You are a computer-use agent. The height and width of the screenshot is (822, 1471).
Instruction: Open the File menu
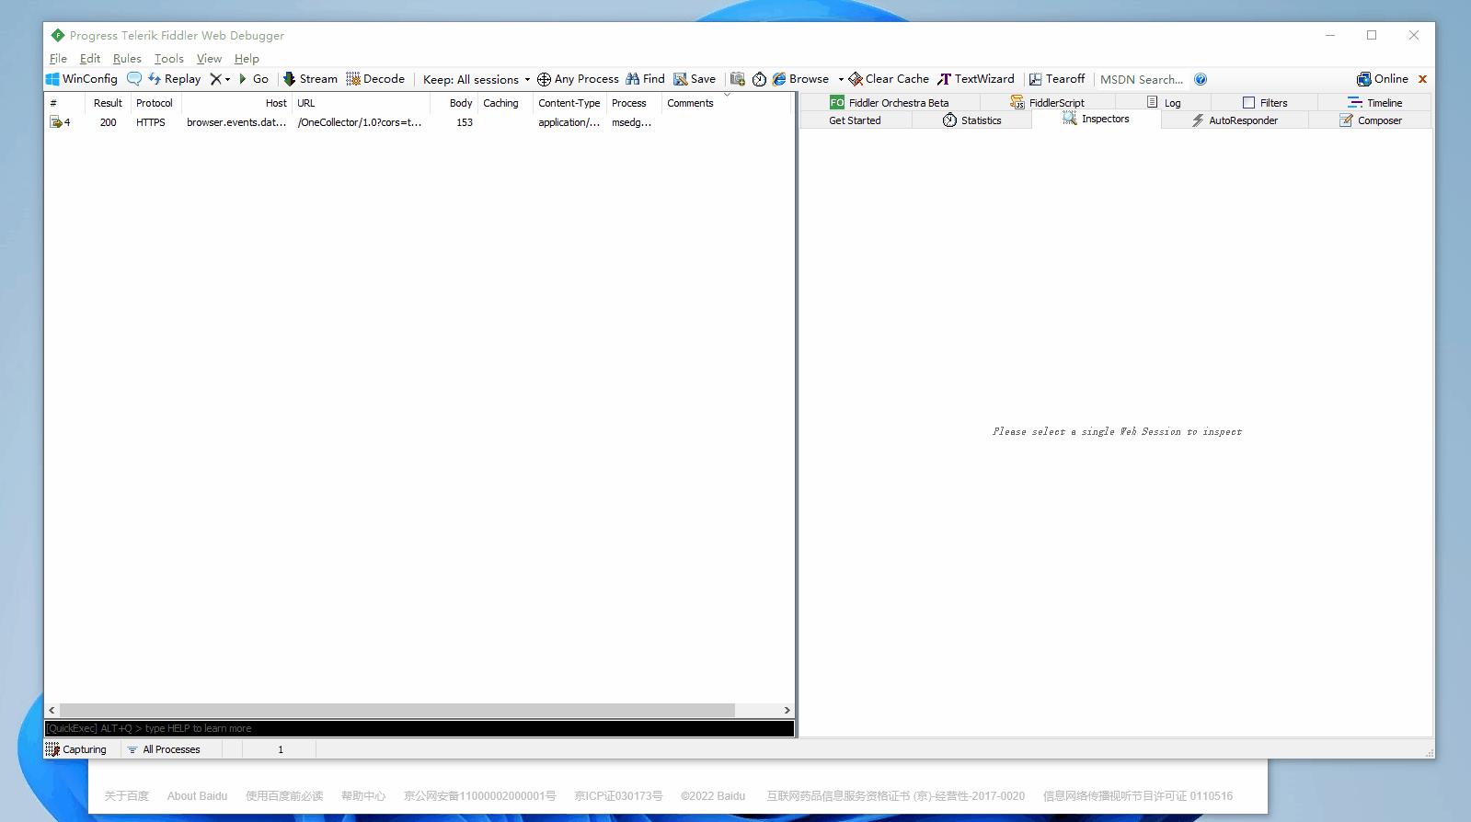click(58, 58)
